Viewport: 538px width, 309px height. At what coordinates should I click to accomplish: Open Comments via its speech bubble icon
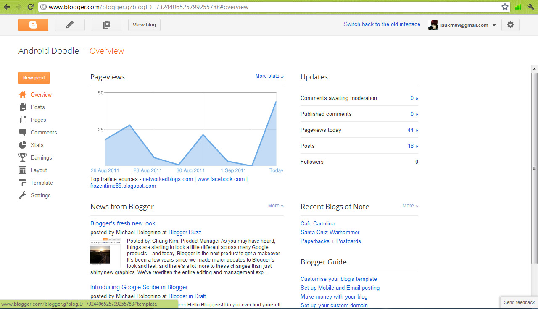coord(22,132)
